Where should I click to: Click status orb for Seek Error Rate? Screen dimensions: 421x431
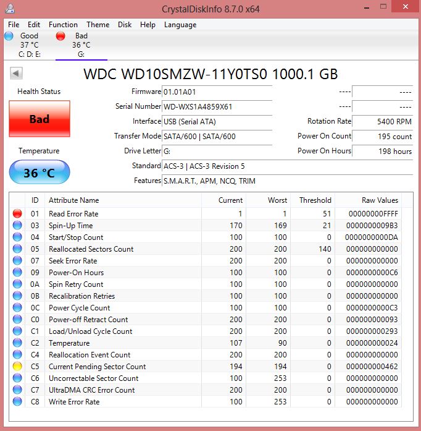[17, 260]
